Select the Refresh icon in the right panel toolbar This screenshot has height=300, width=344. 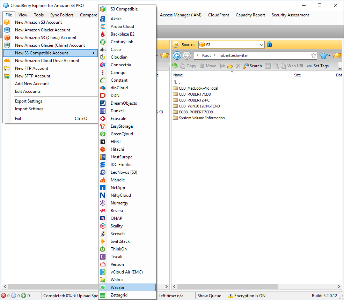point(174,66)
